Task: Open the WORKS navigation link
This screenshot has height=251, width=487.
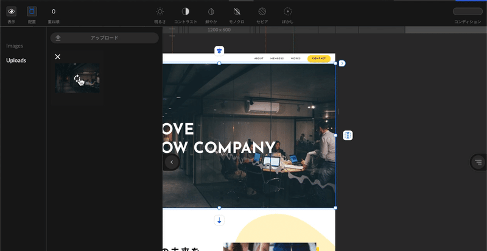Action: (296, 58)
